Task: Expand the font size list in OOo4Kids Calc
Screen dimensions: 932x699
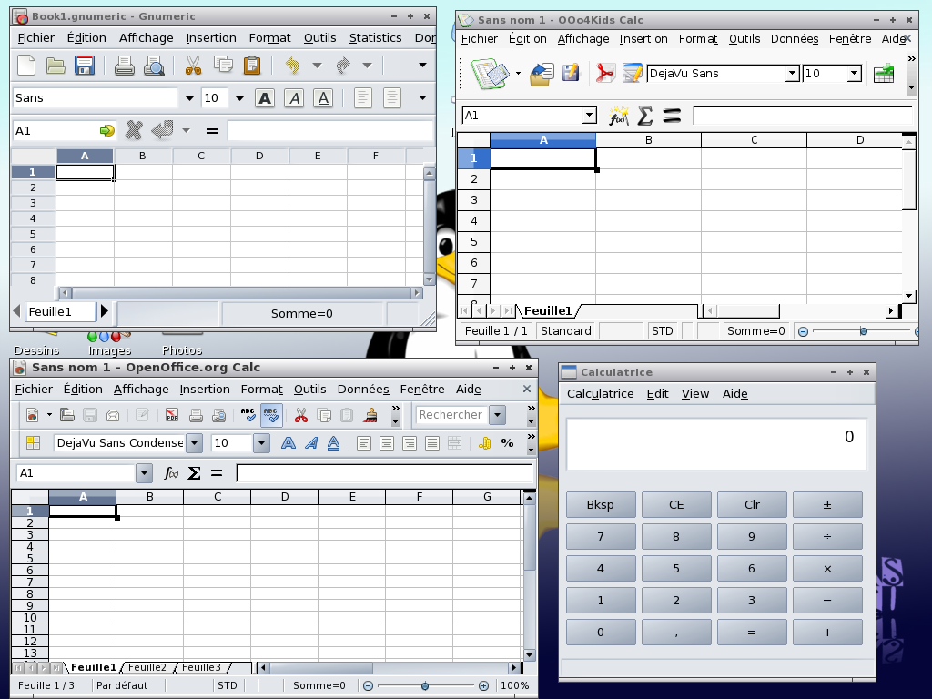Action: coord(854,74)
